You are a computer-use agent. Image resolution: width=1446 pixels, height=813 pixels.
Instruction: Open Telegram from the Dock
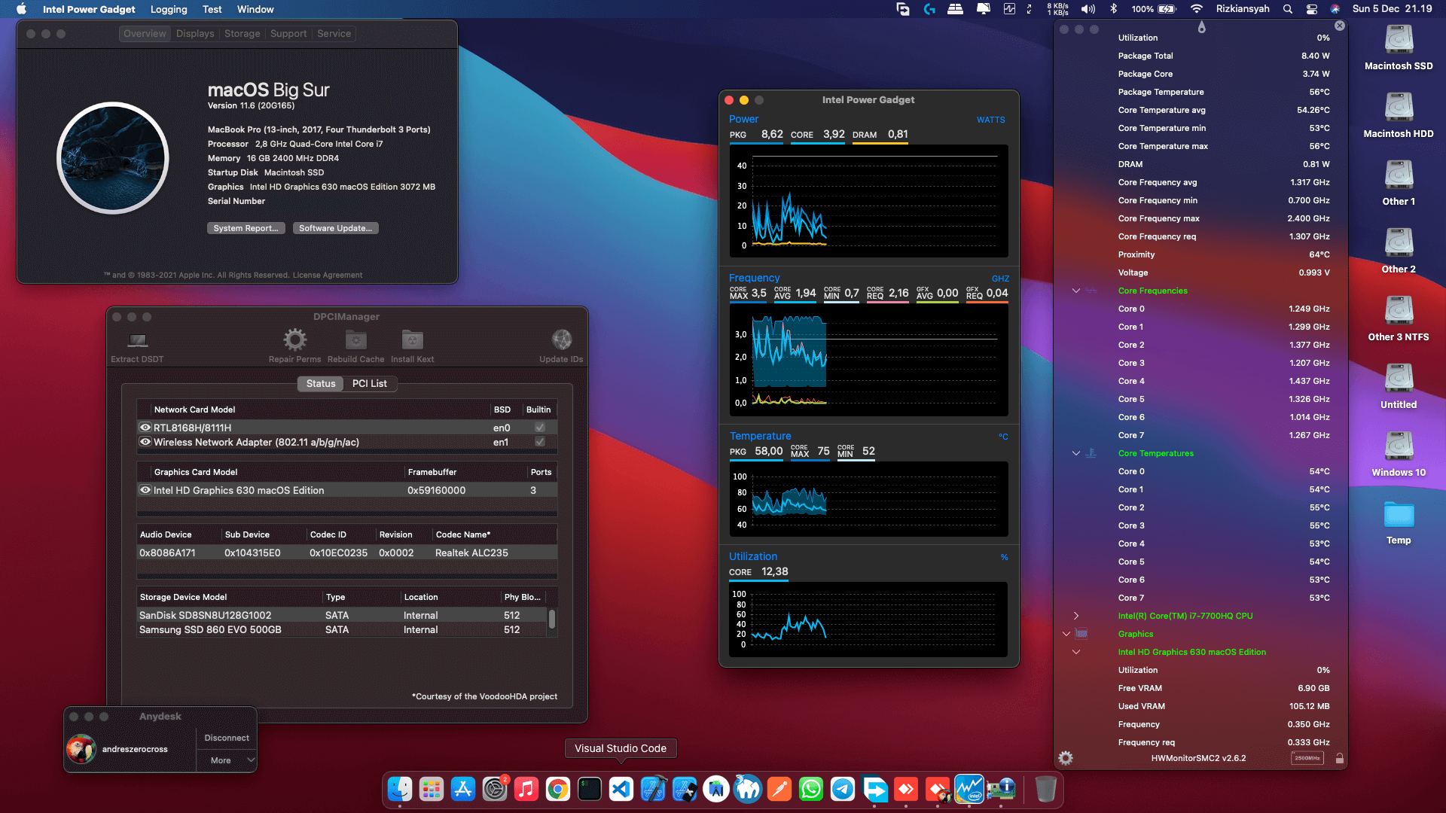(x=843, y=789)
